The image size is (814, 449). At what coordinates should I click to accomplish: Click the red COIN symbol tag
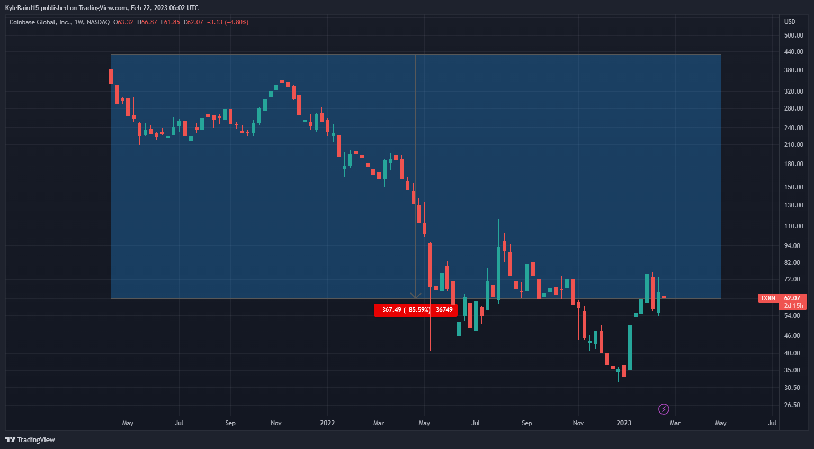click(x=768, y=298)
